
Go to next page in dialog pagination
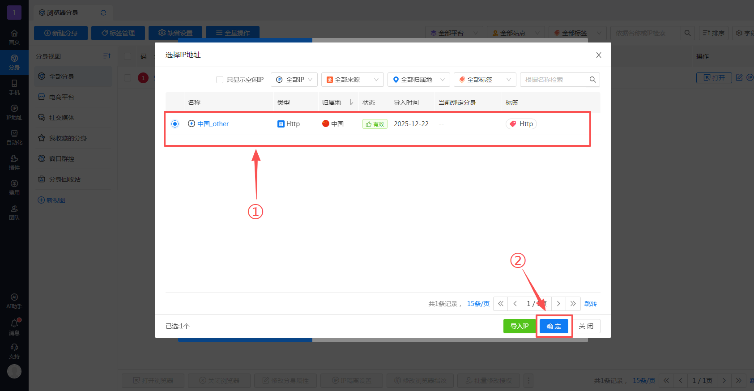coord(558,304)
